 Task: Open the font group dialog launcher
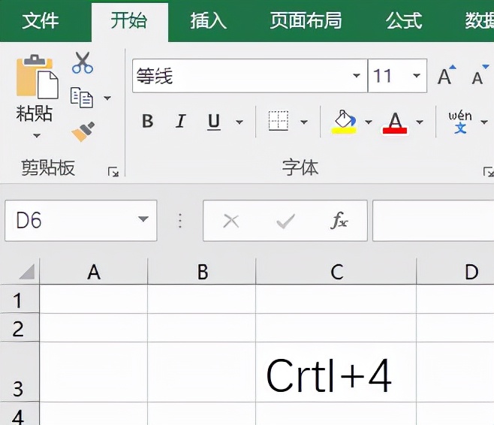489,172
